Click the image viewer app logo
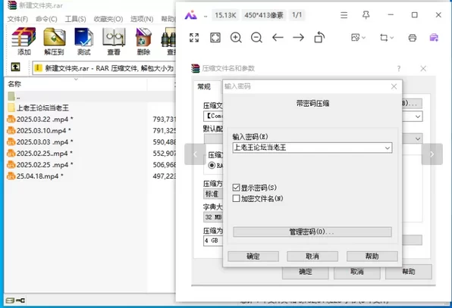 190,15
